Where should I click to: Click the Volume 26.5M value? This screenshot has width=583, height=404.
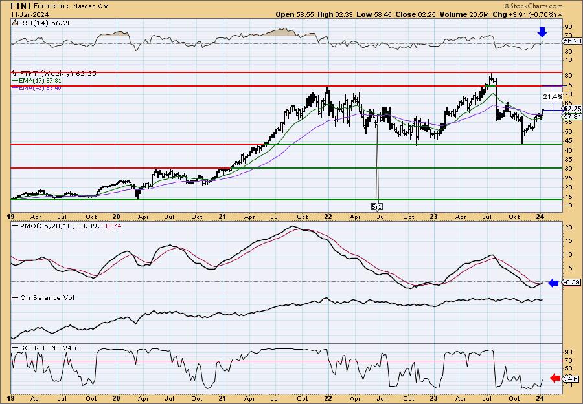[x=464, y=14]
